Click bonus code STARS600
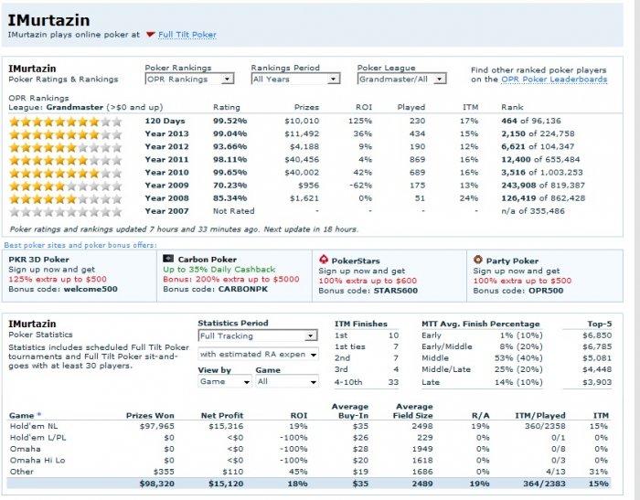This screenshot has width=640, height=500. pyautogui.click(x=395, y=291)
